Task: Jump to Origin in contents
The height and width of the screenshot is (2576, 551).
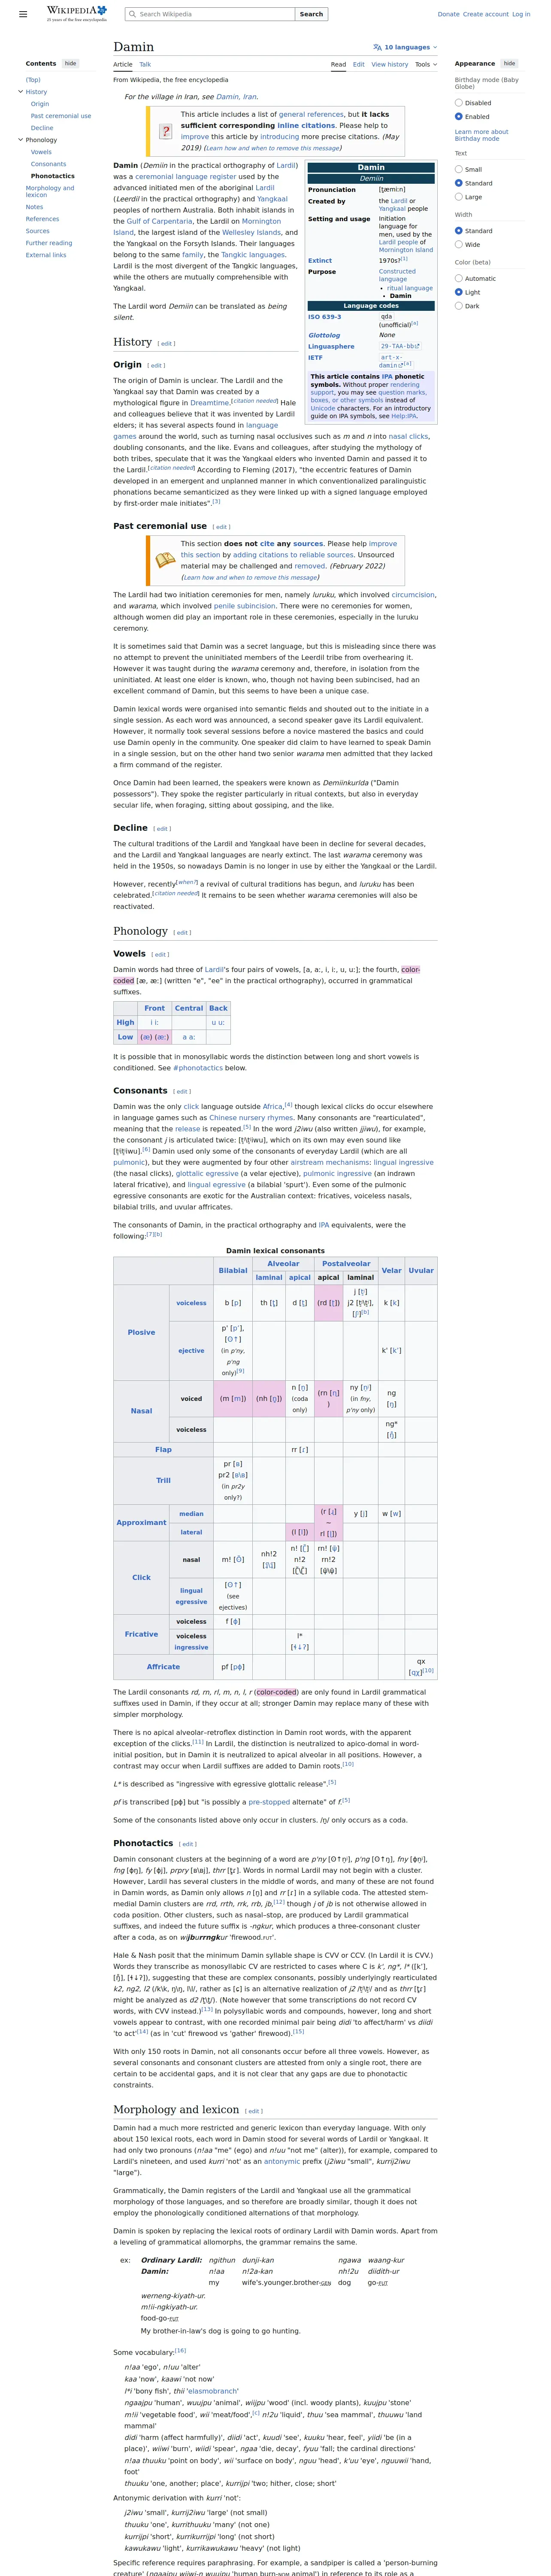Action: coord(40,104)
